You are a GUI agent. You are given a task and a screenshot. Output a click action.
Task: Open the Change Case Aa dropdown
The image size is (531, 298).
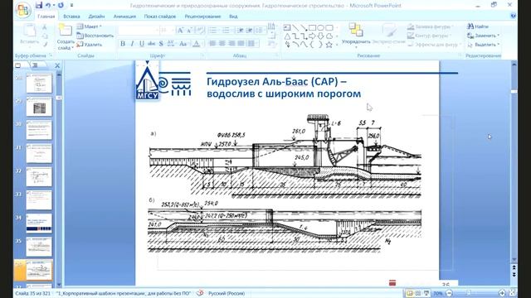click(x=183, y=44)
